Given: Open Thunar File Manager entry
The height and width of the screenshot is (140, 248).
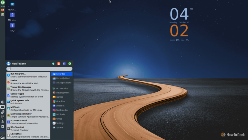Looking at the screenshot, I should click(28, 88).
